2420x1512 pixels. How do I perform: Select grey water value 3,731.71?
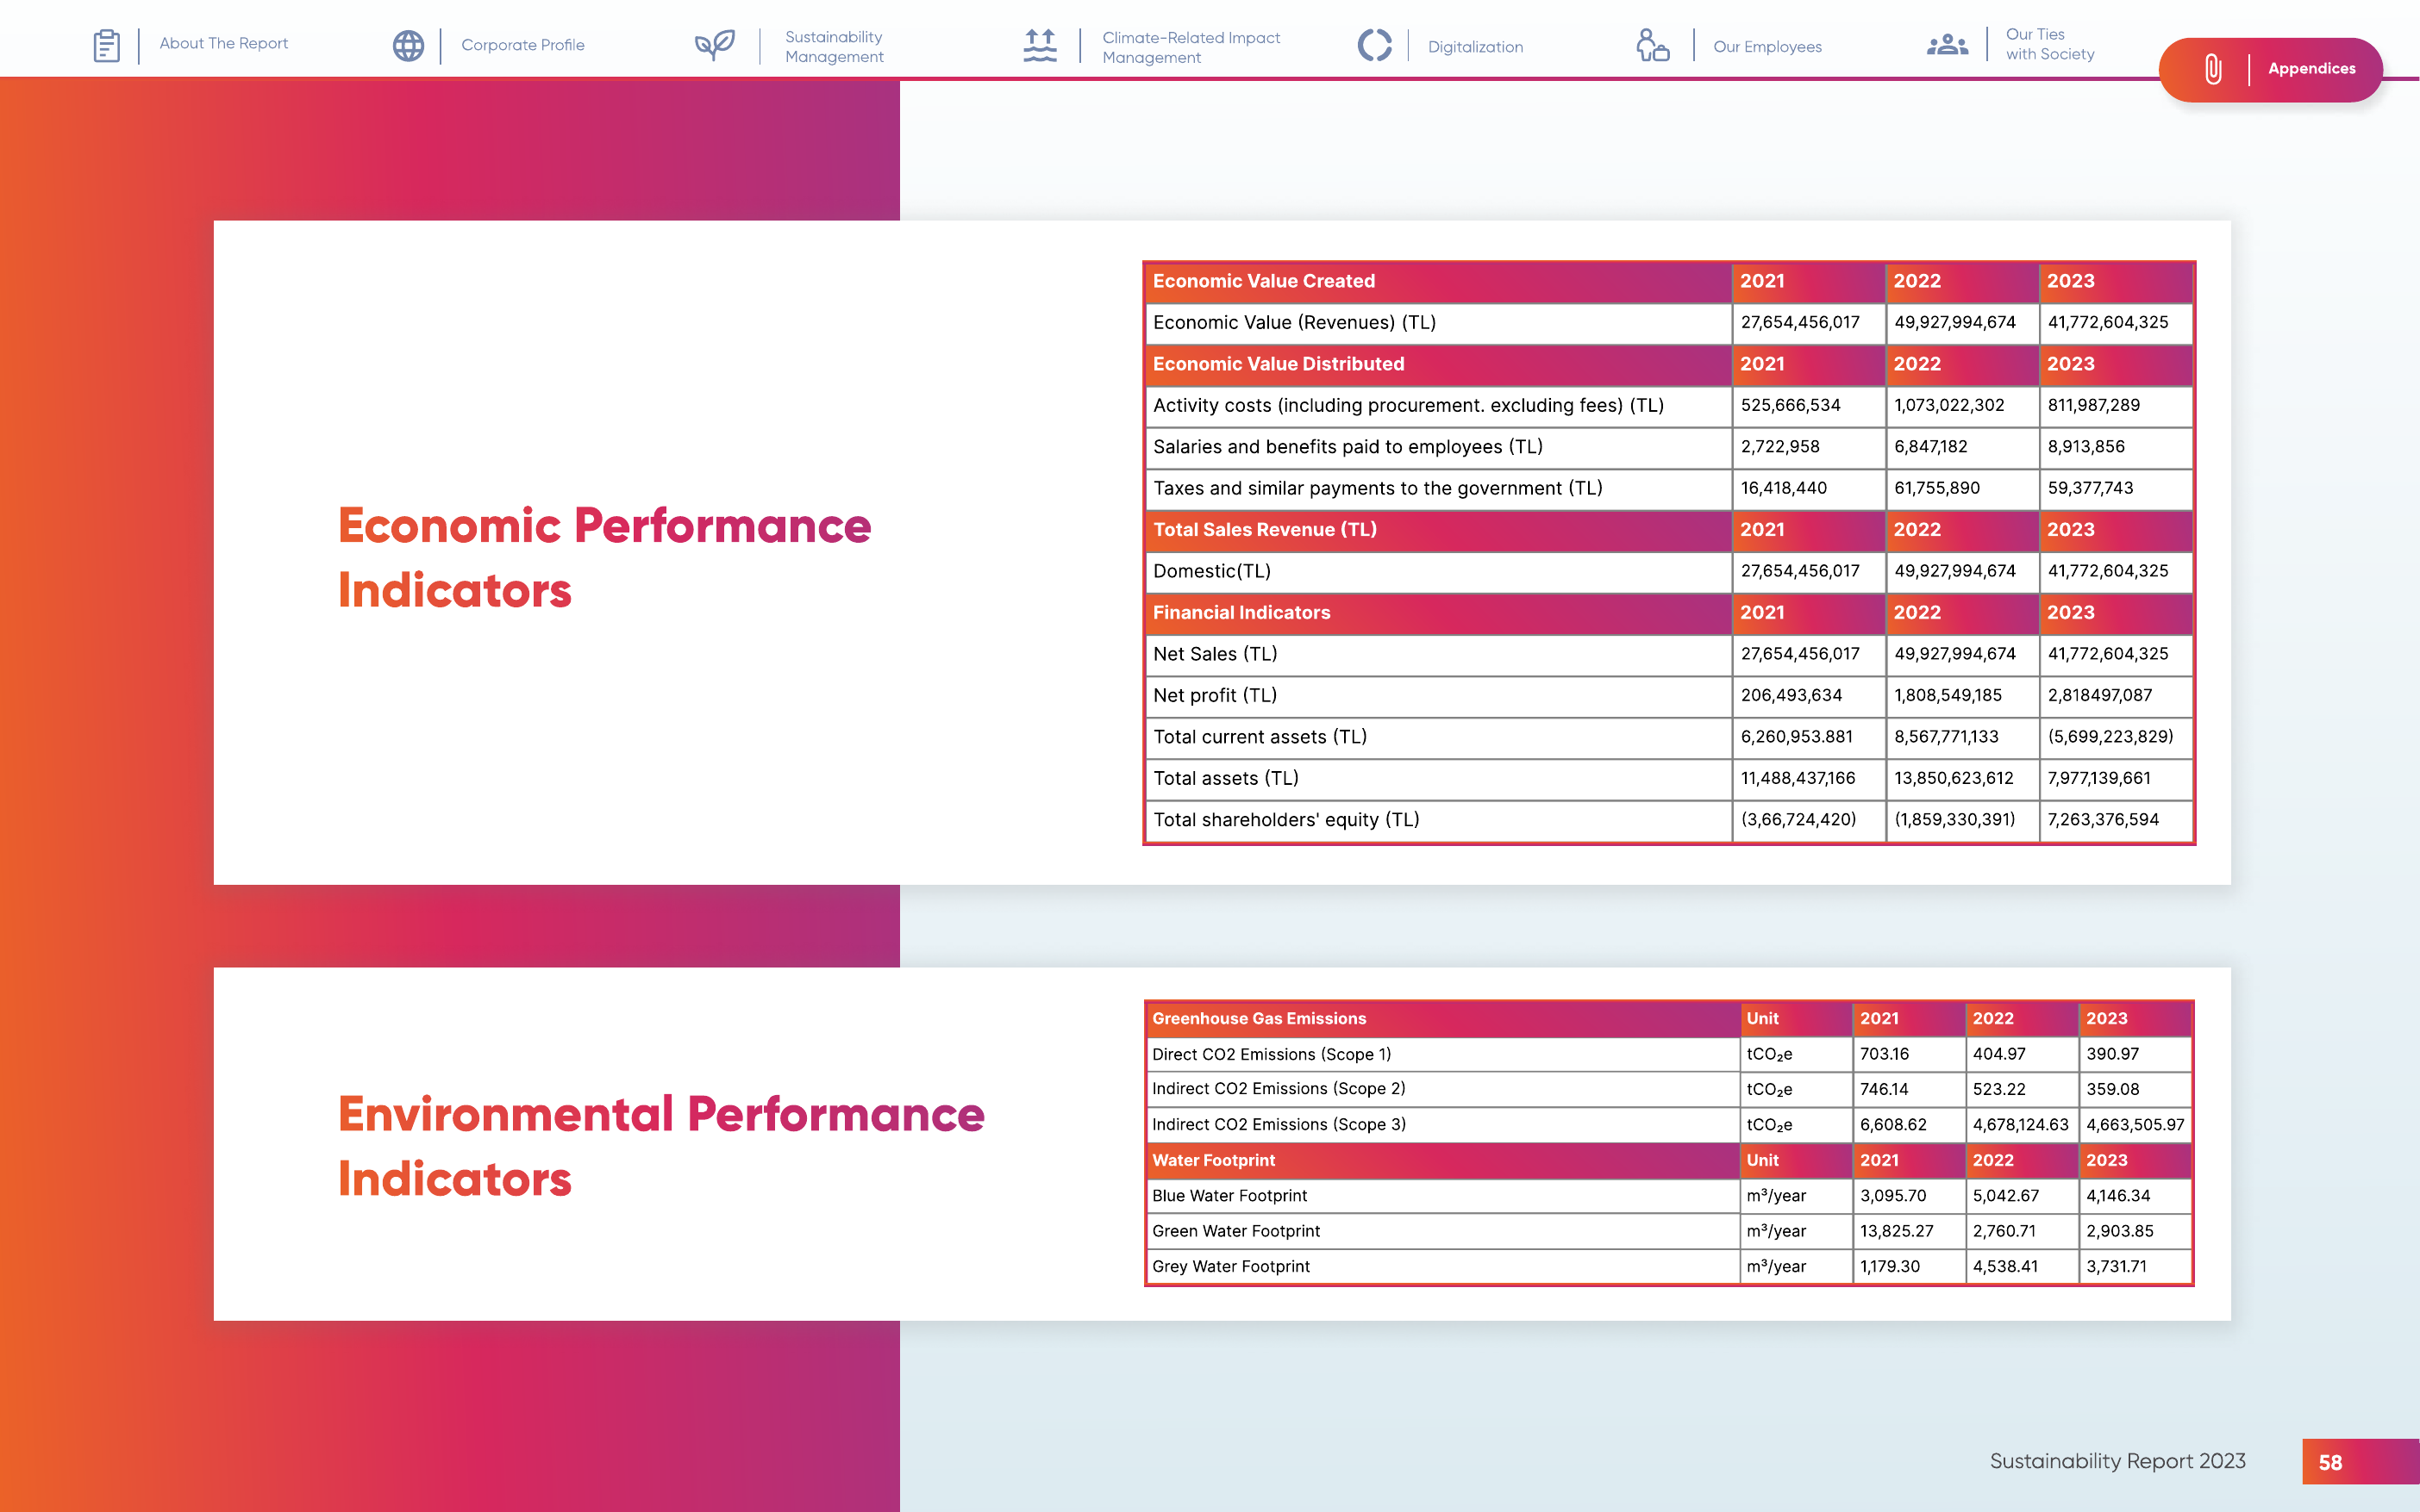[2116, 1266]
